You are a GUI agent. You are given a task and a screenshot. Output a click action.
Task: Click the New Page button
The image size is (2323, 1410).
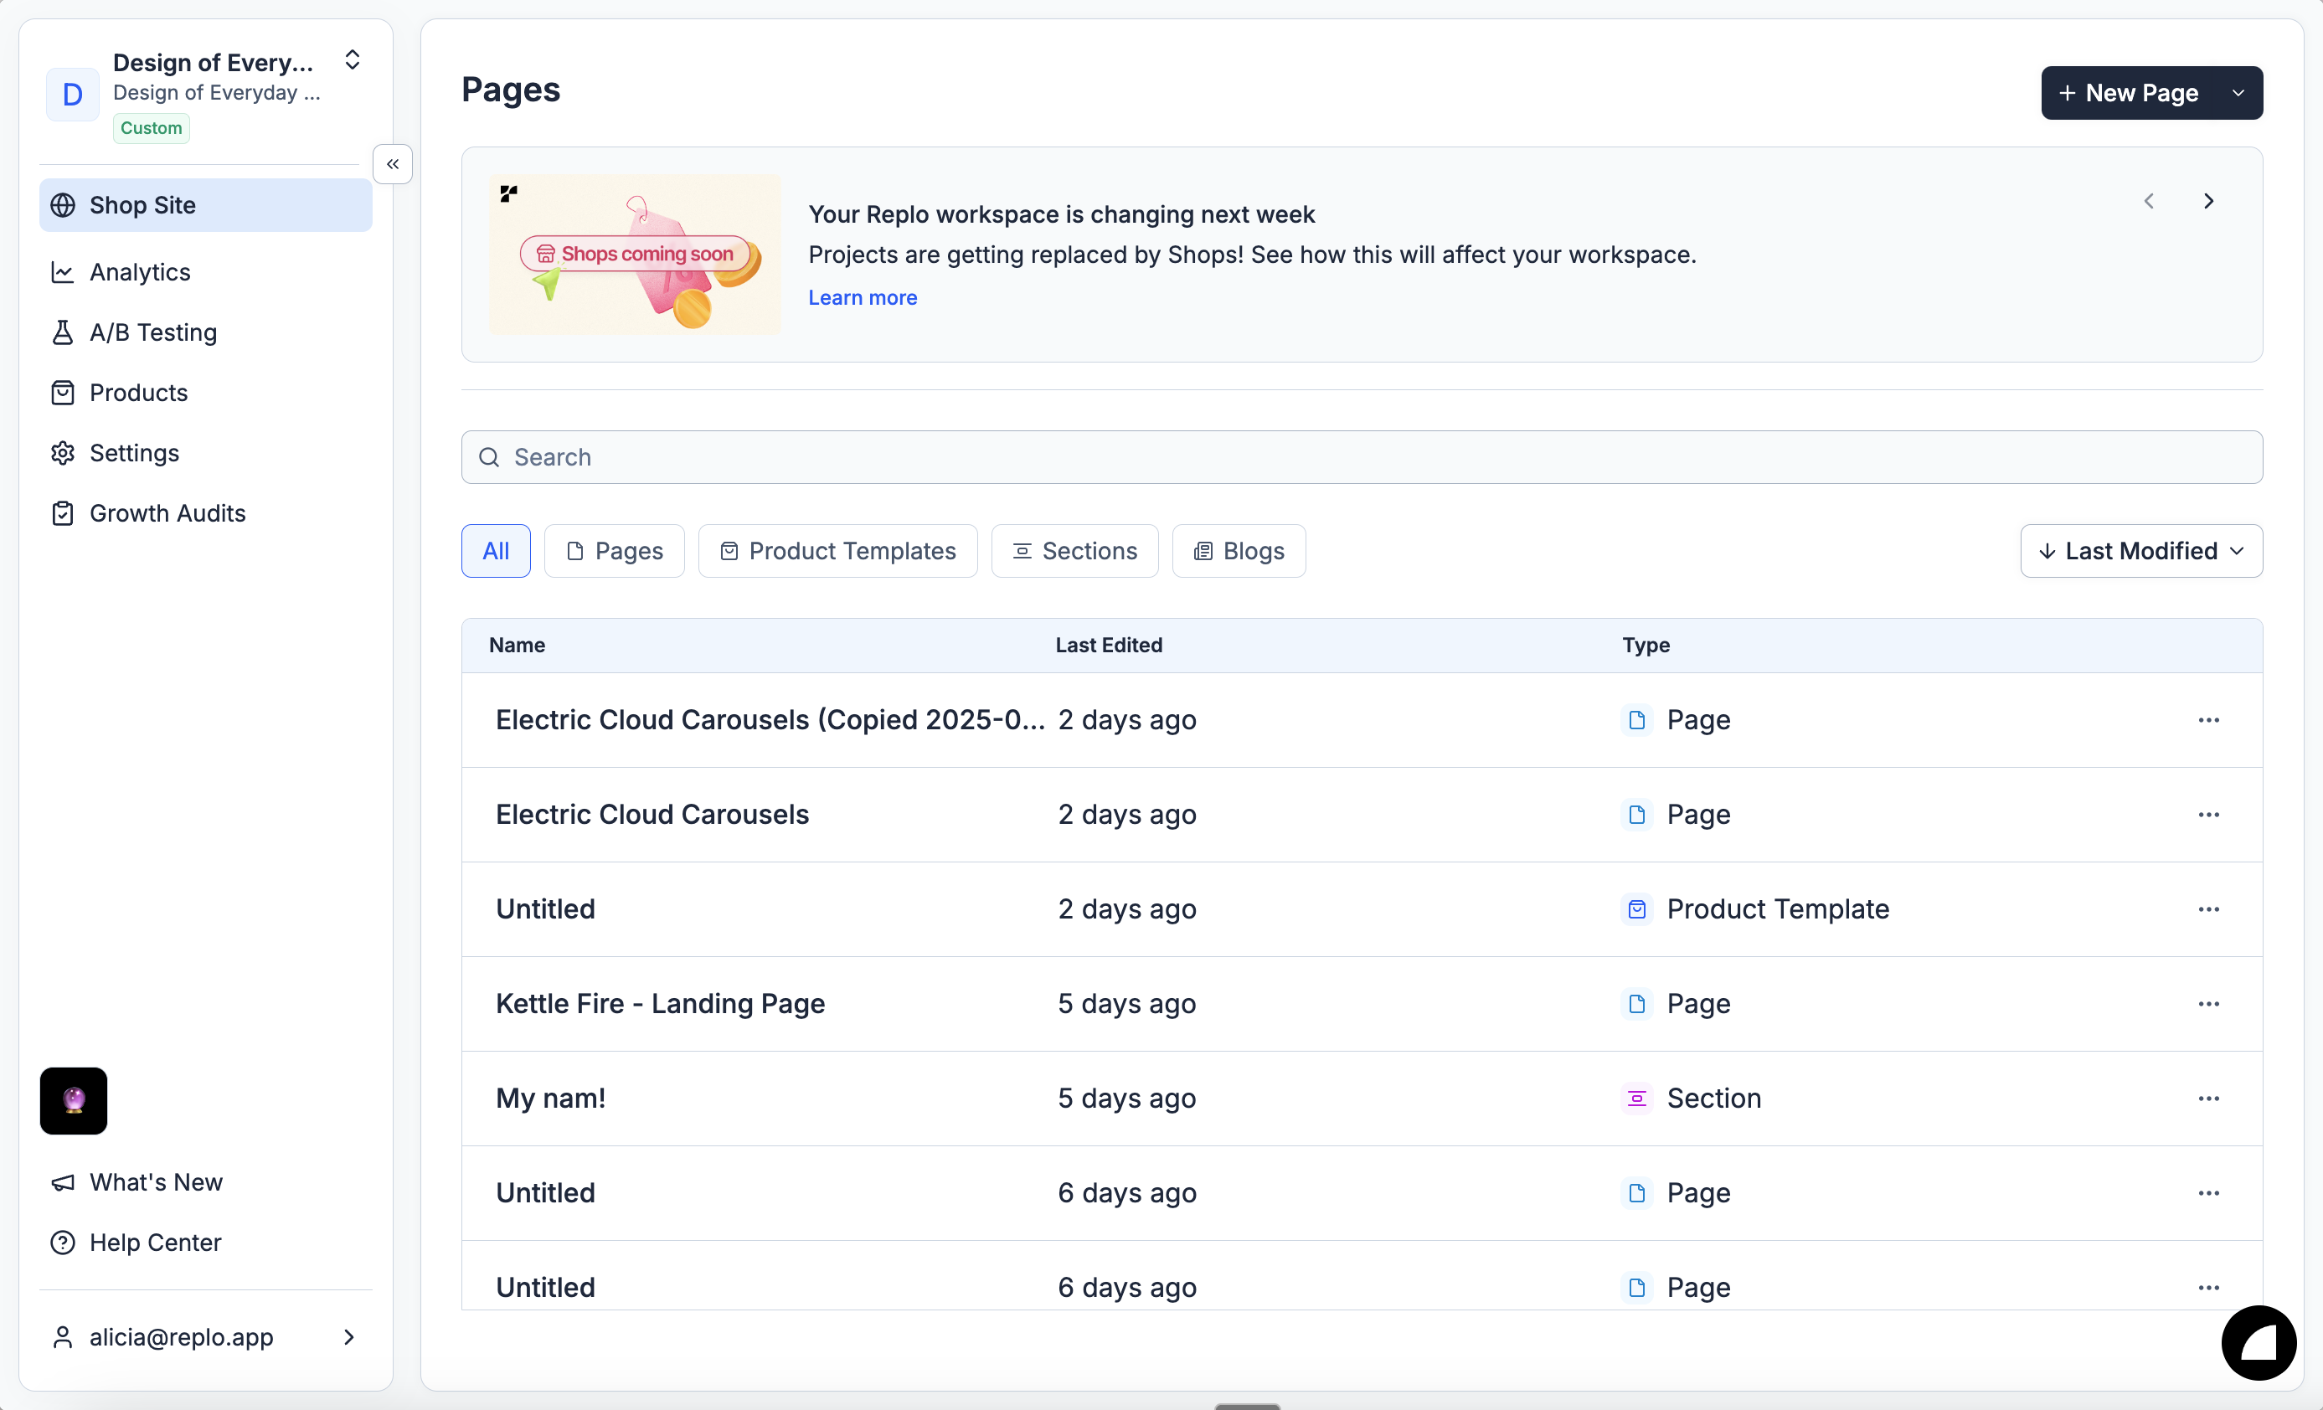tap(2128, 92)
